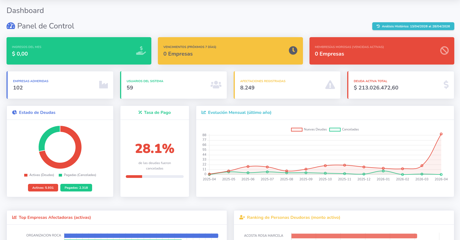Click the dashboard gauge icon beside Panel de Control
Screen dimensions: 460x240
[11, 26]
